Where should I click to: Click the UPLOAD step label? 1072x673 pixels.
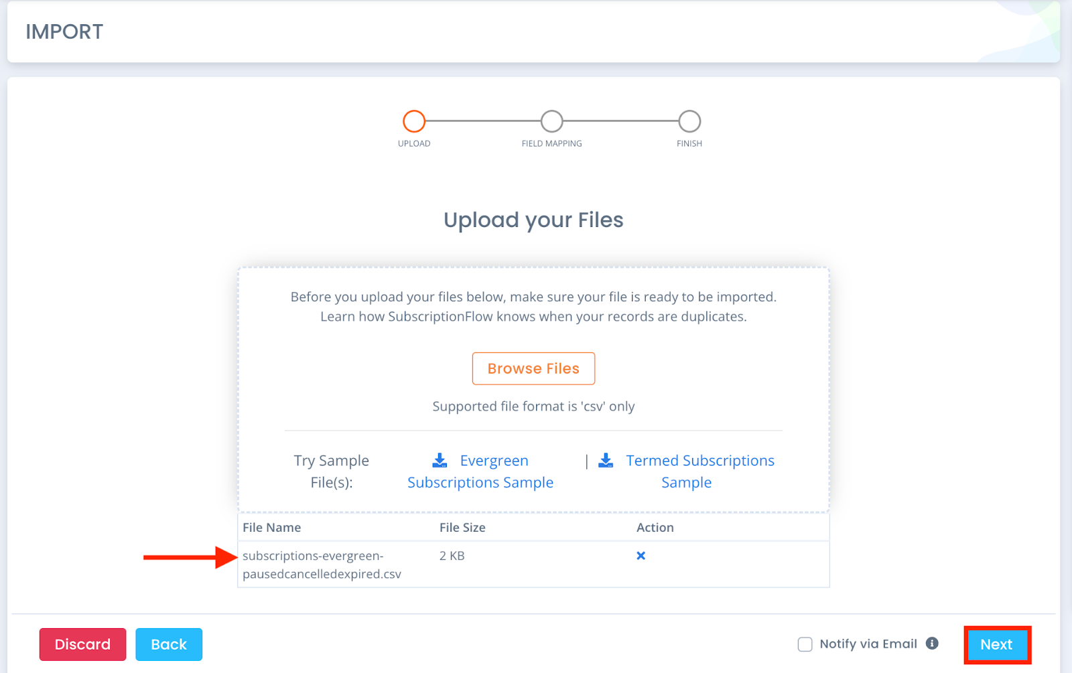414,143
